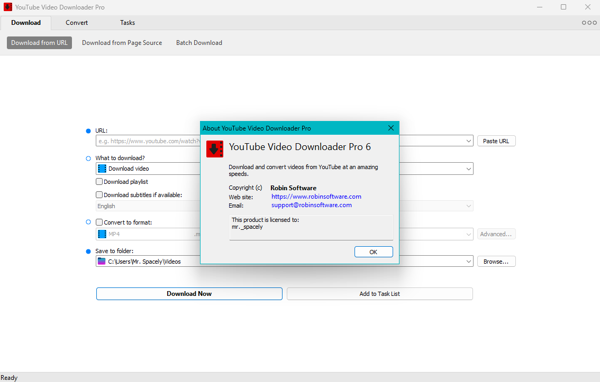This screenshot has height=382, width=600.
Task: Click OK in the About dialog
Action: click(374, 251)
